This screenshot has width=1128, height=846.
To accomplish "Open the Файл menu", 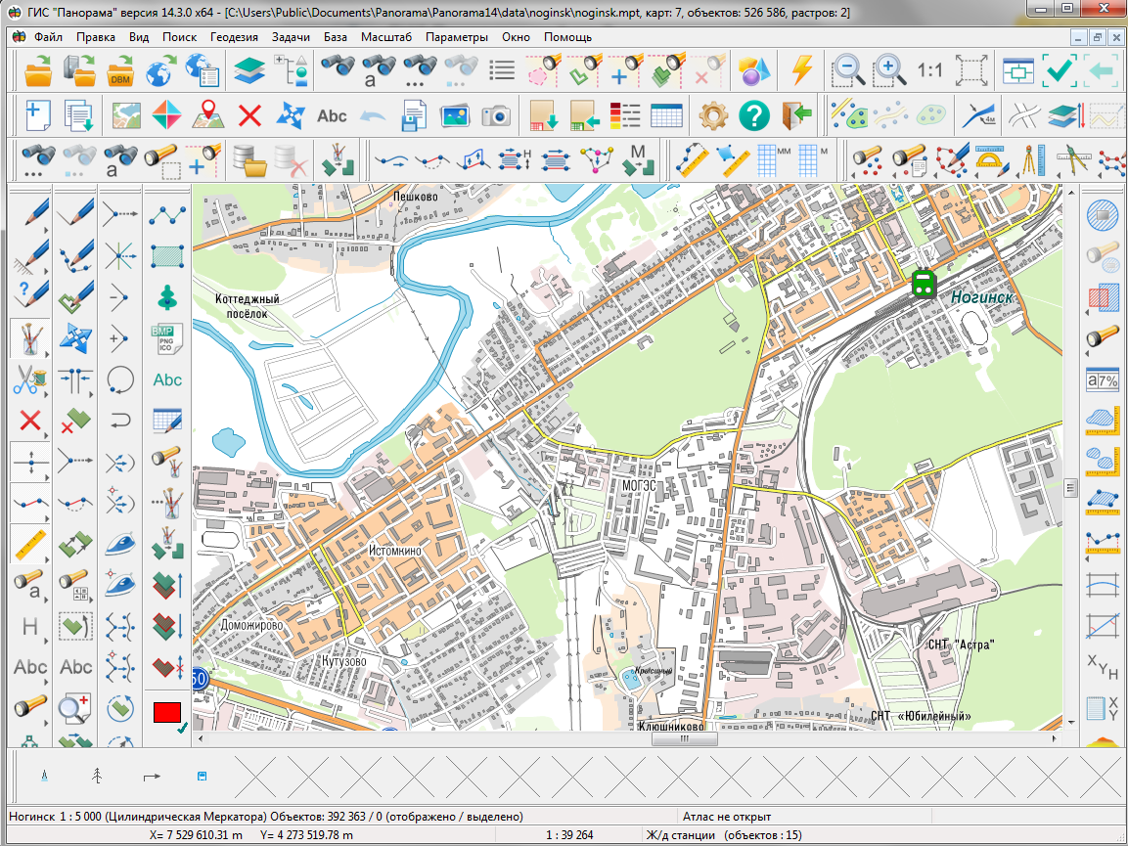I will [48, 37].
